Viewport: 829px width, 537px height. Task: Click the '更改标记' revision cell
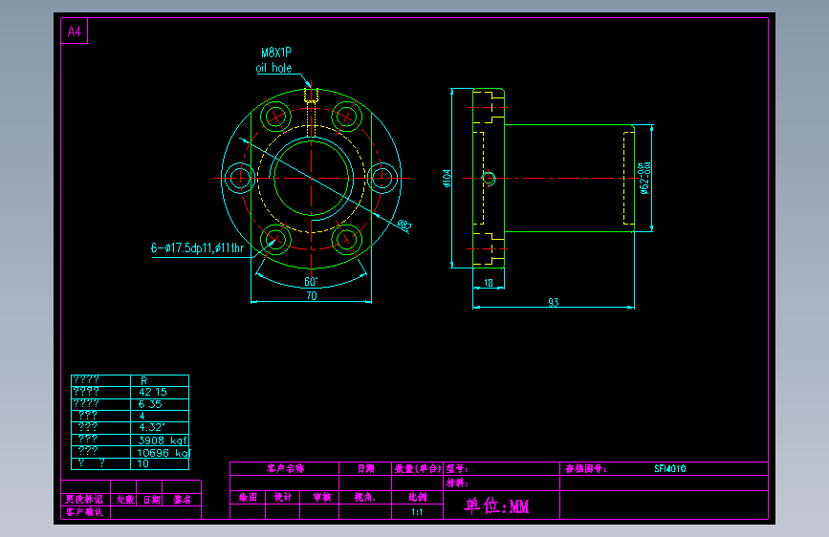tap(84, 499)
